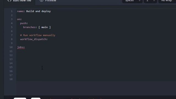Click line number 14 in the gutter
This screenshot has width=176, height=99.
click(x=11, y=63)
